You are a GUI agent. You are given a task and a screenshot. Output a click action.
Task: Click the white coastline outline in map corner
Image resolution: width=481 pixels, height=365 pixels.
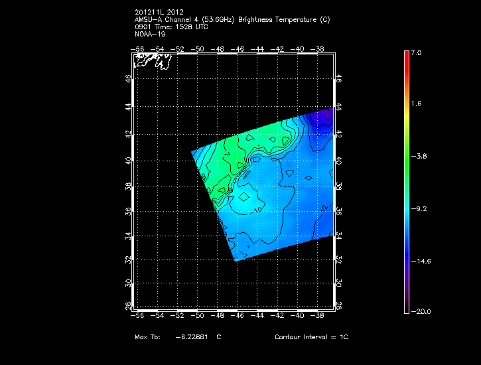(x=153, y=61)
